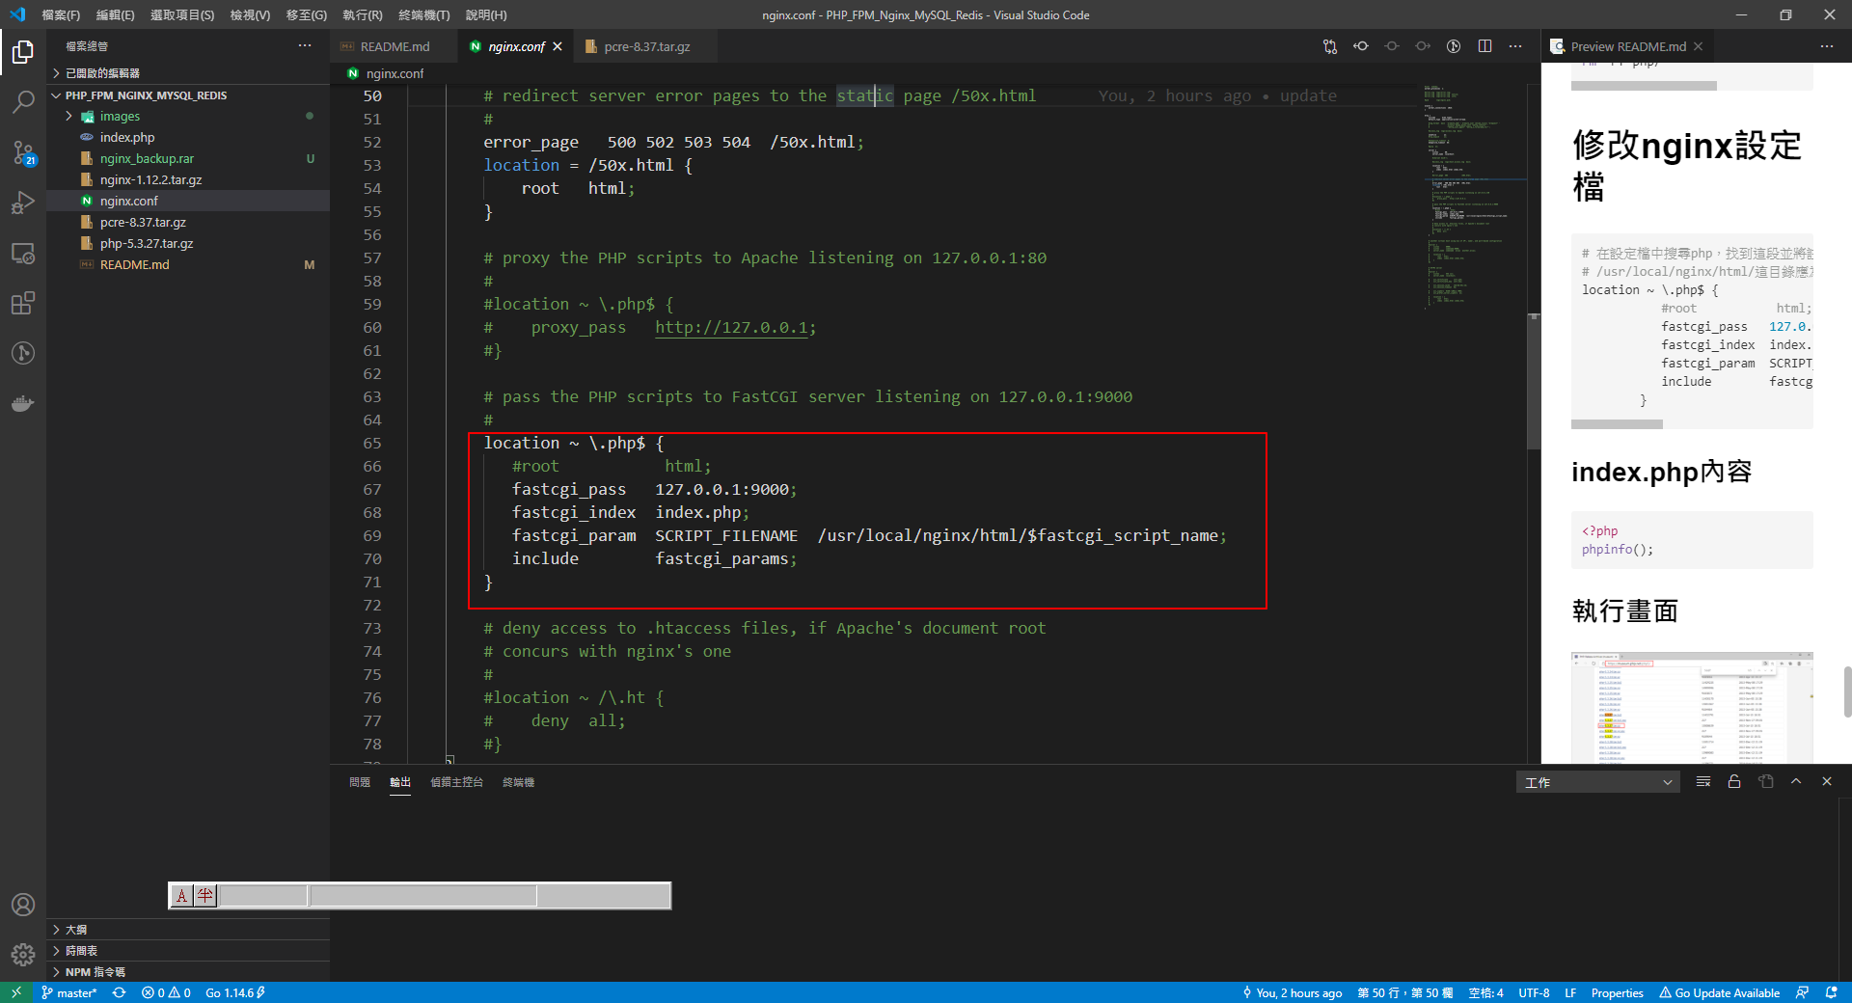Close the bottom panel
Viewport: 1852px width, 1003px height.
[x=1827, y=782]
